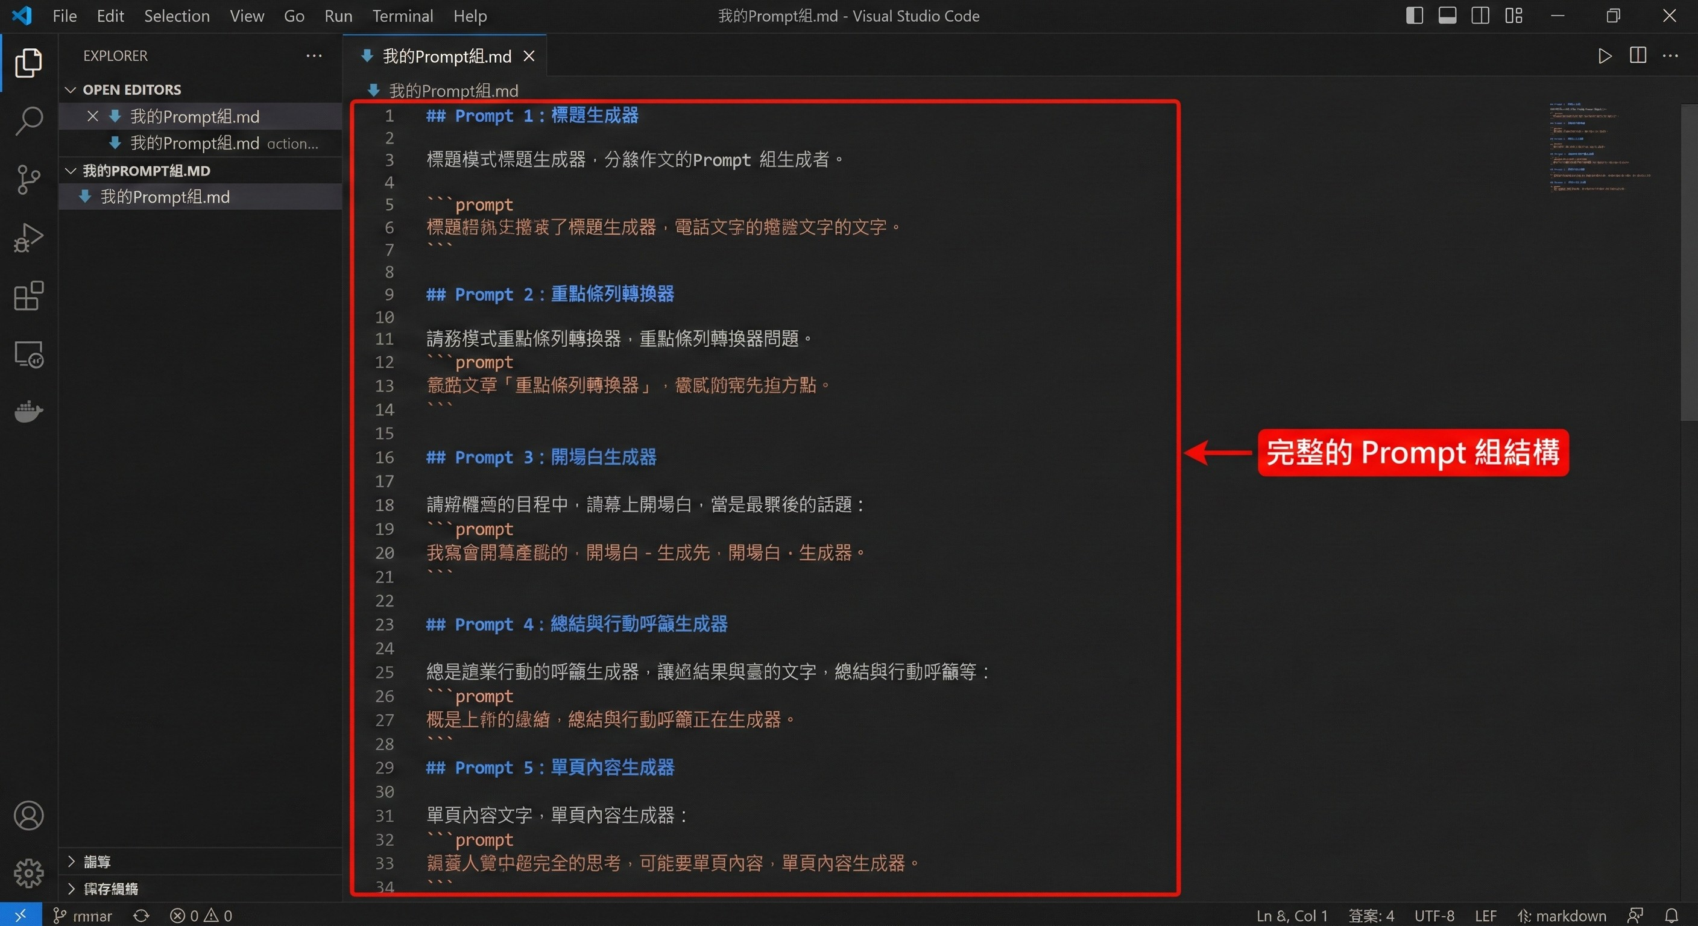The image size is (1698, 926).
Task: Click the Run play button in editor toolbar
Action: pos(1605,56)
